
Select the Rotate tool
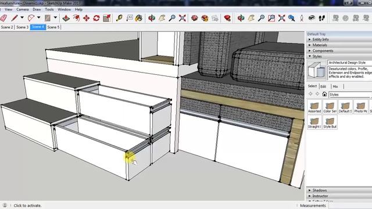(x=96, y=18)
